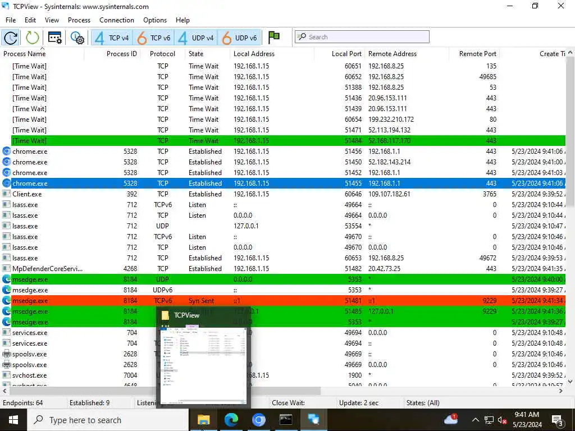Open the Connection menu

(117, 20)
